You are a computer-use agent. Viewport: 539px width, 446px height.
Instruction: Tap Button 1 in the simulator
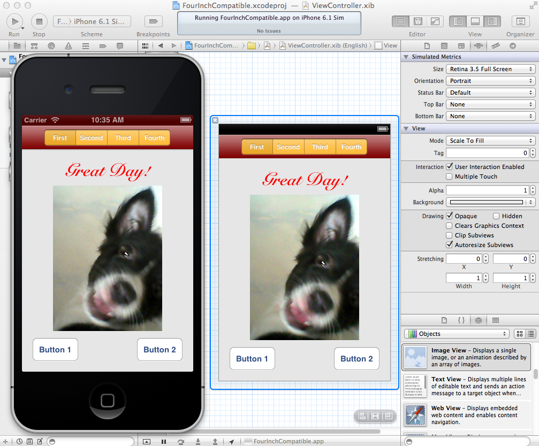click(55, 350)
